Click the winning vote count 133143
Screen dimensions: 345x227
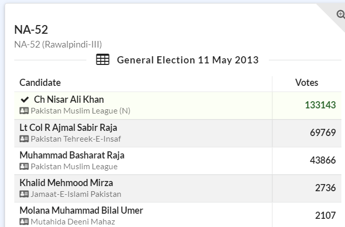320,105
